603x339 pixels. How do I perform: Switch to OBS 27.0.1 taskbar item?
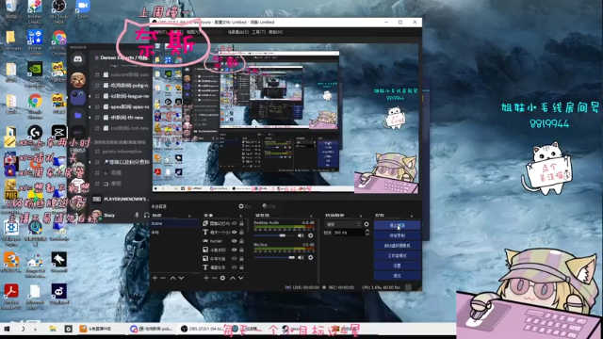click(x=204, y=329)
